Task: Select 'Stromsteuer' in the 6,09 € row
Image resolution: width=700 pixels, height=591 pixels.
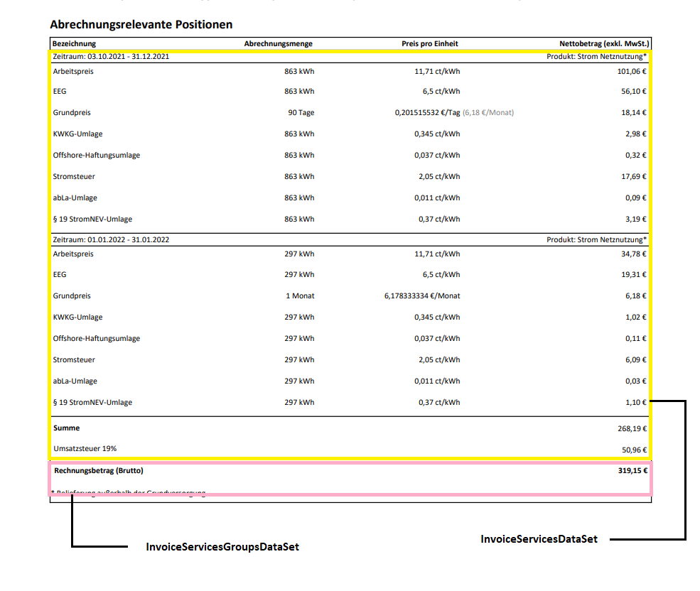Action: point(74,359)
